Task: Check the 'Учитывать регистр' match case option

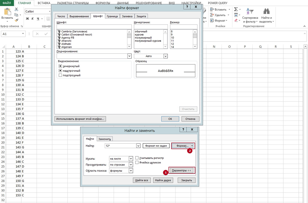Action: pos(137,158)
